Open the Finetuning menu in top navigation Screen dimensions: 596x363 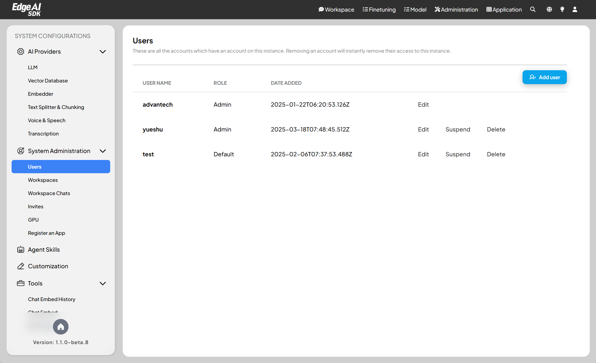[379, 10]
